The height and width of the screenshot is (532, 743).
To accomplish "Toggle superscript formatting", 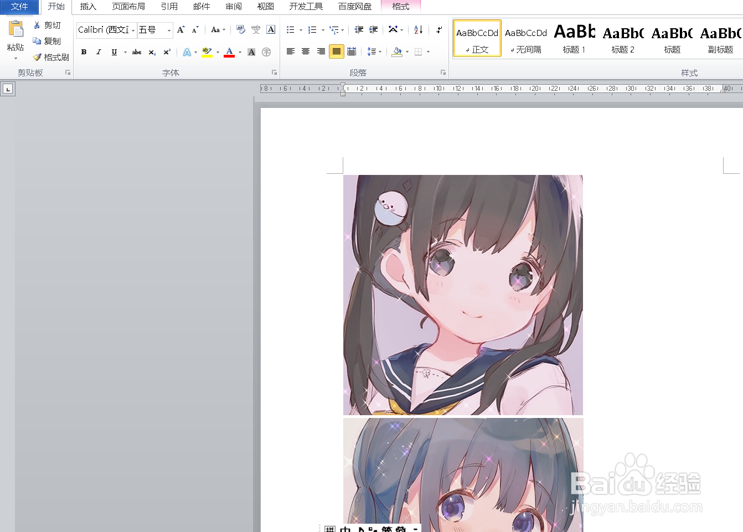I will [x=167, y=52].
